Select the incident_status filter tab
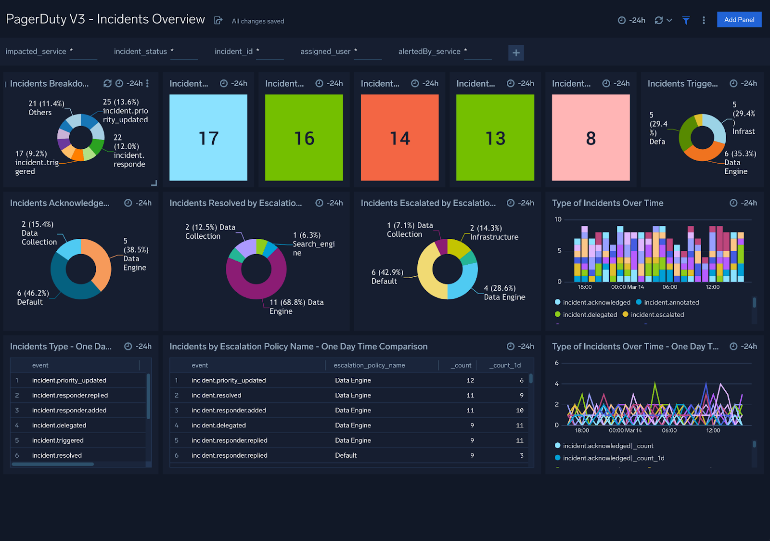 141,51
